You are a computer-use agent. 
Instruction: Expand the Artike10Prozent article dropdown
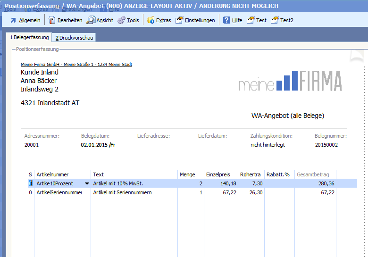coord(87,183)
